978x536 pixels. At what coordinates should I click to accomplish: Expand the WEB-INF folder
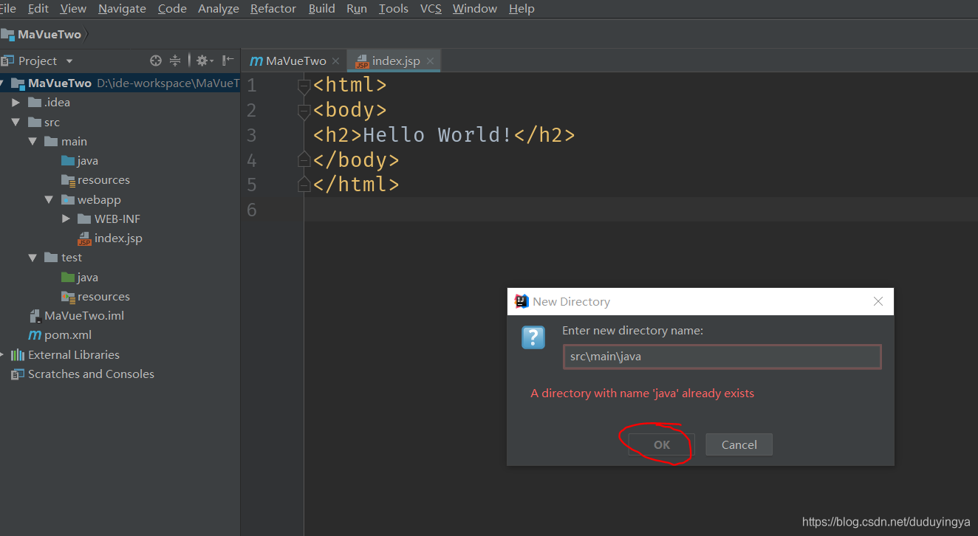[x=66, y=219]
